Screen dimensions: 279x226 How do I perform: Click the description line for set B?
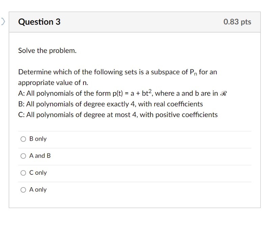pos(110,104)
